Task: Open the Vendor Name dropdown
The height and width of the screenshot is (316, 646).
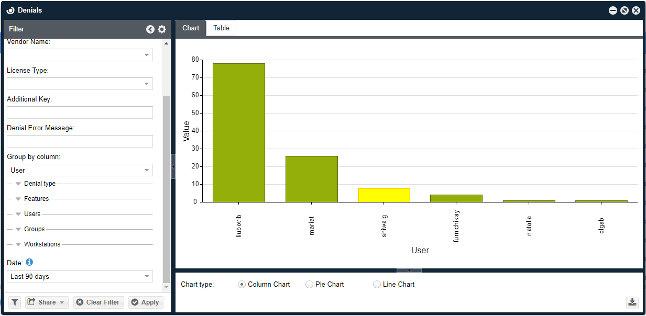Action: point(146,55)
